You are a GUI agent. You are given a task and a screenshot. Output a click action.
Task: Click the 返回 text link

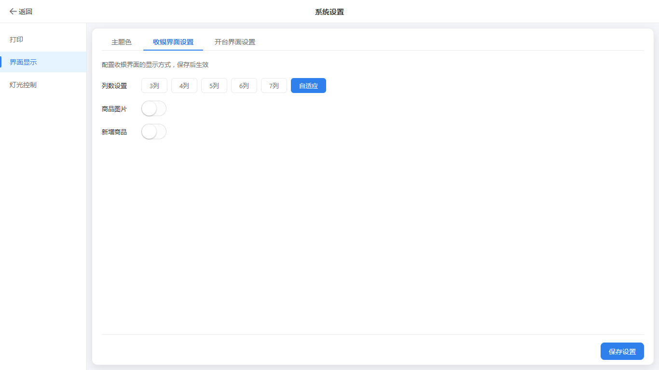(26, 12)
